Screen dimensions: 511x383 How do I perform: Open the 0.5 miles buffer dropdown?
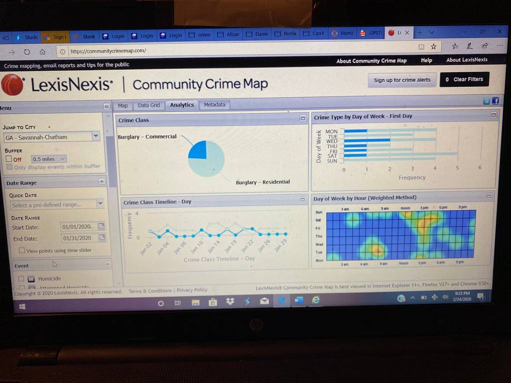[x=62, y=159]
